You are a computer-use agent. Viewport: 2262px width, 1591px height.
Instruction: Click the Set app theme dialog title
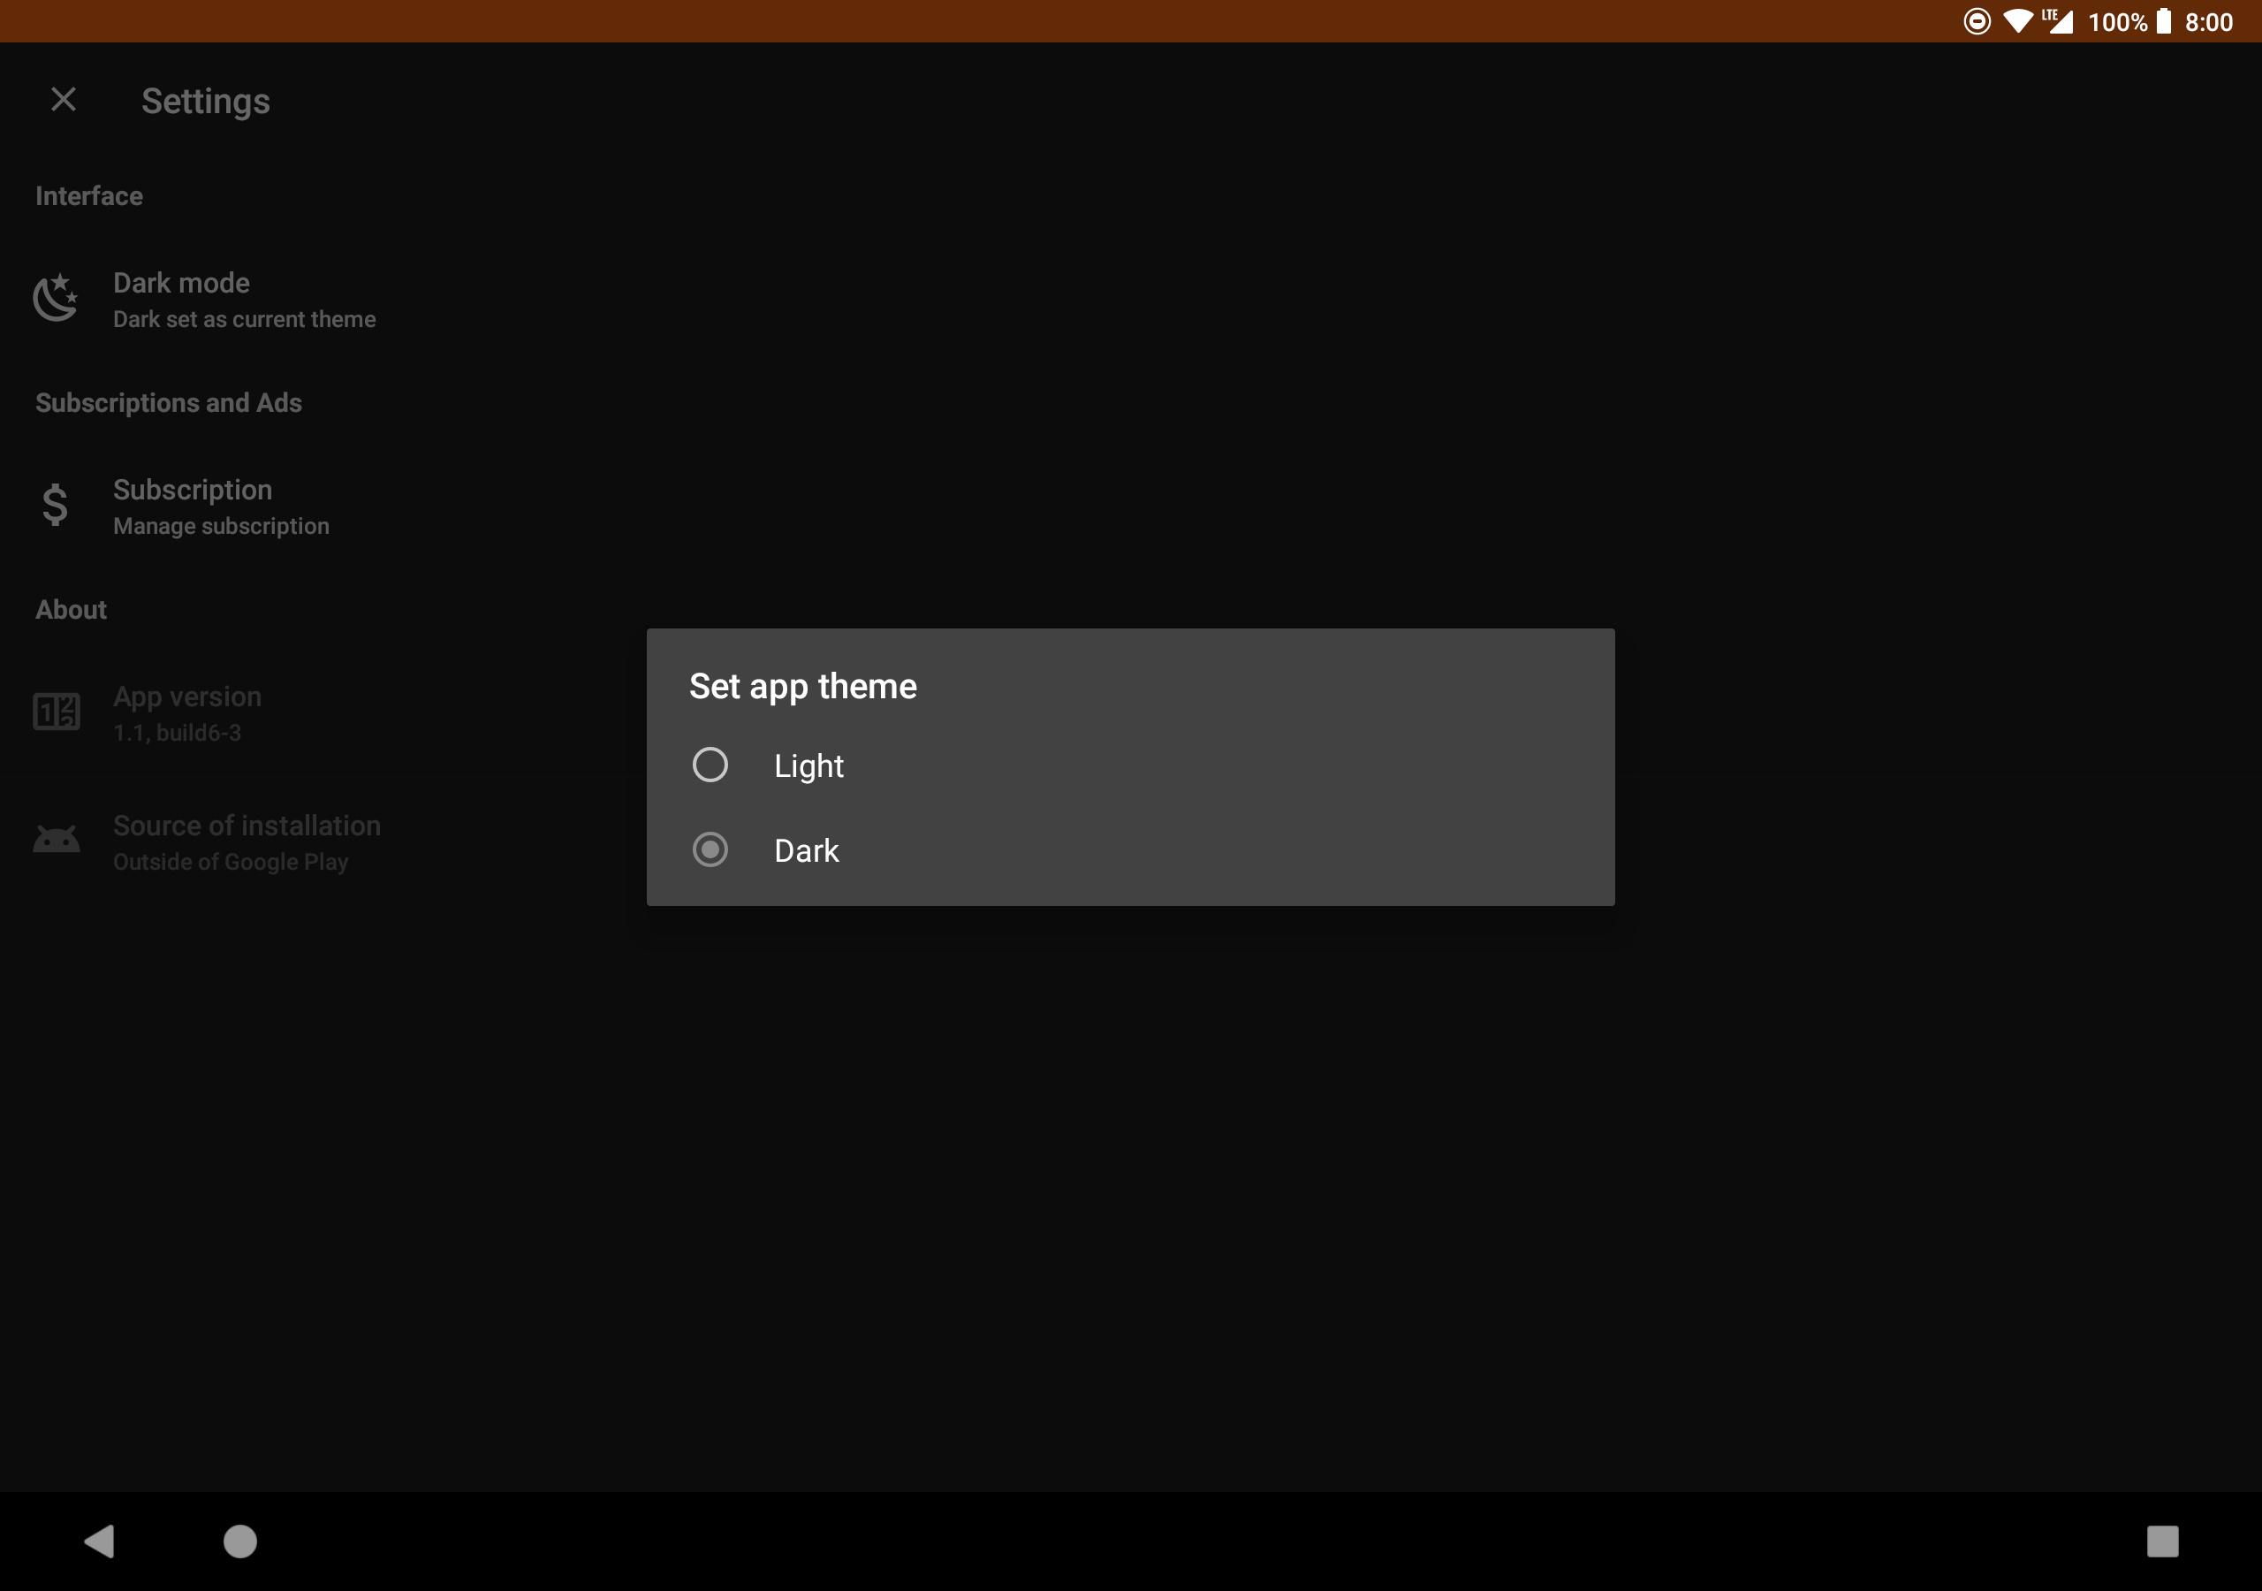coord(802,686)
